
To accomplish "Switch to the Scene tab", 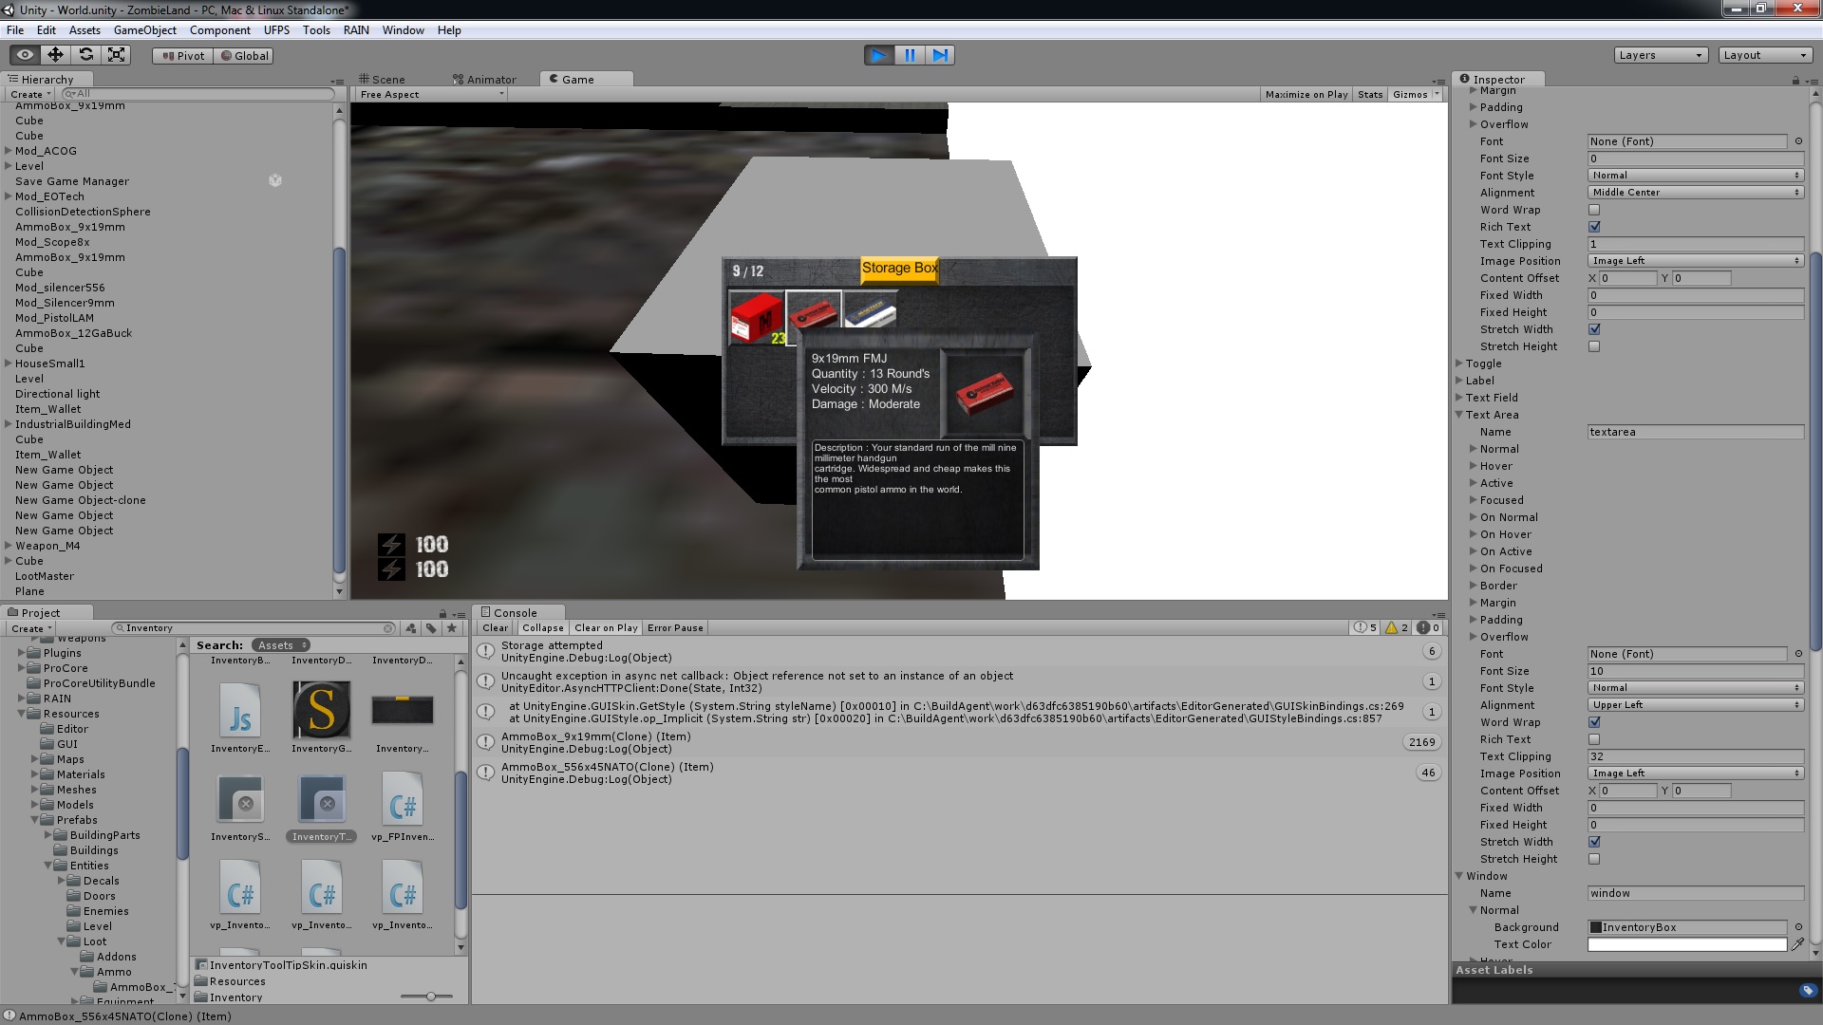I will click(382, 80).
